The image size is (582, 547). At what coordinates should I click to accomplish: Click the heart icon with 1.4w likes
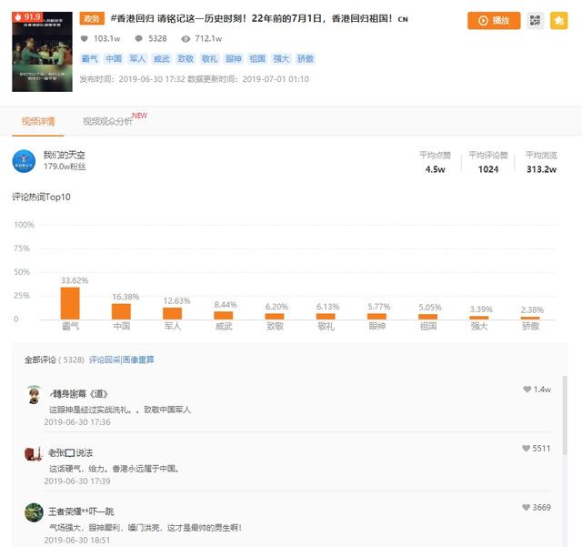(x=527, y=389)
